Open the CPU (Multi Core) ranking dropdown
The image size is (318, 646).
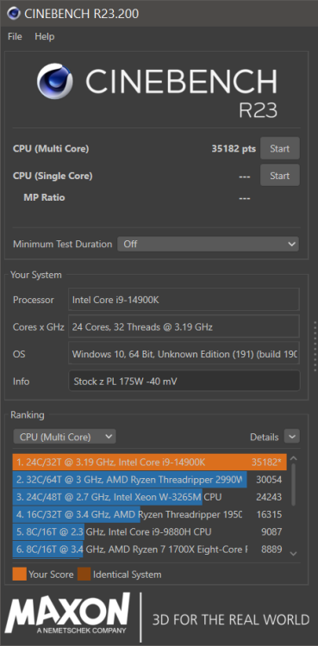tap(65, 437)
